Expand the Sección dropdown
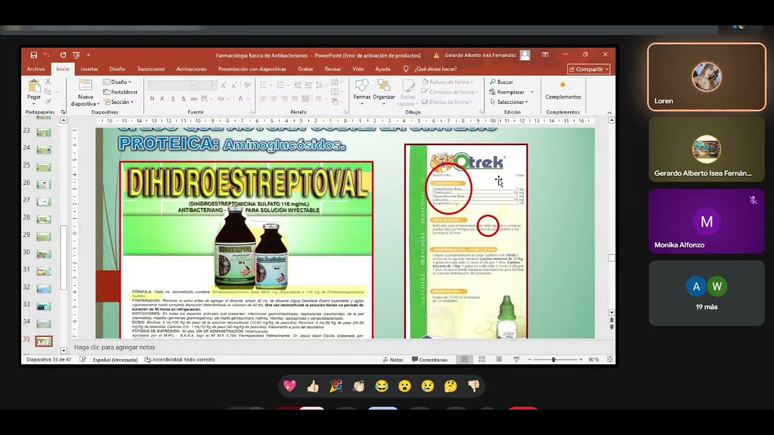This screenshot has height=435, width=774. 119,102
